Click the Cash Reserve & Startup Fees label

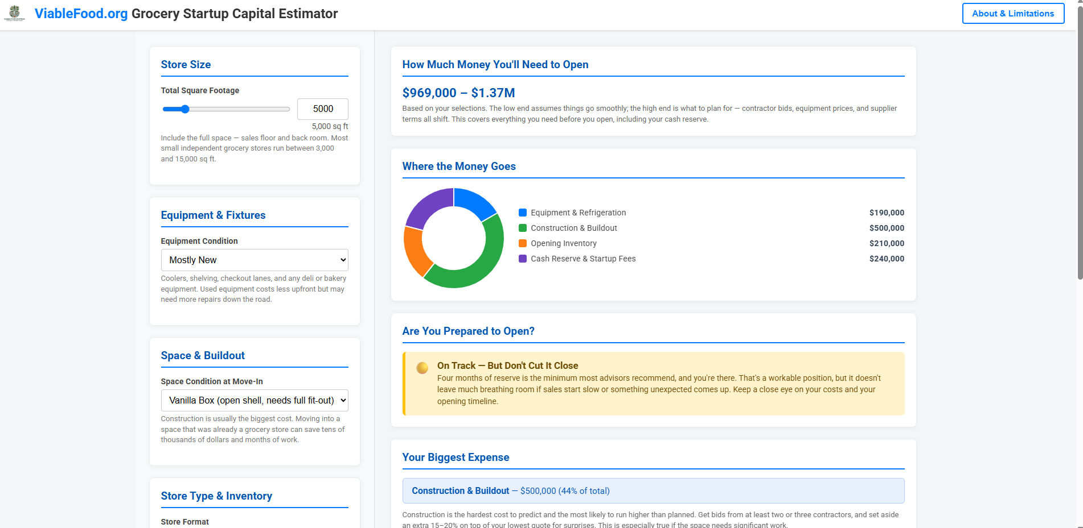point(583,259)
